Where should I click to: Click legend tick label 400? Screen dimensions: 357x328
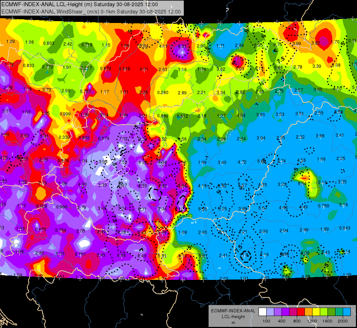[x=282, y=321]
